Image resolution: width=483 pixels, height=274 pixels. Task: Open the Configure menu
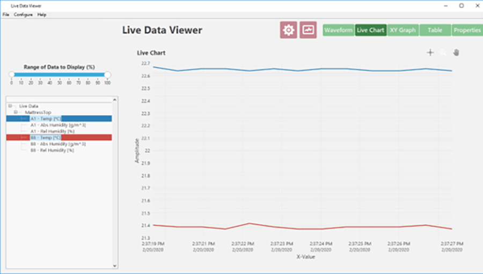[23, 14]
